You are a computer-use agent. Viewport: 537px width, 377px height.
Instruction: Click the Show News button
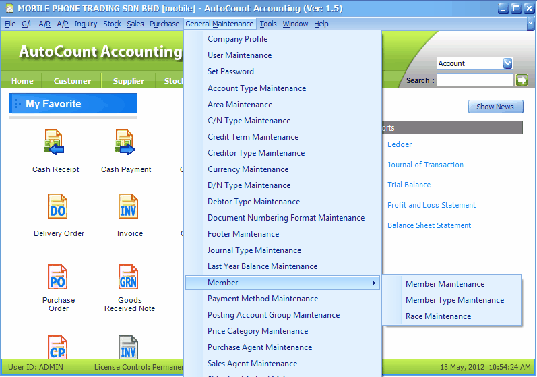[x=495, y=107]
